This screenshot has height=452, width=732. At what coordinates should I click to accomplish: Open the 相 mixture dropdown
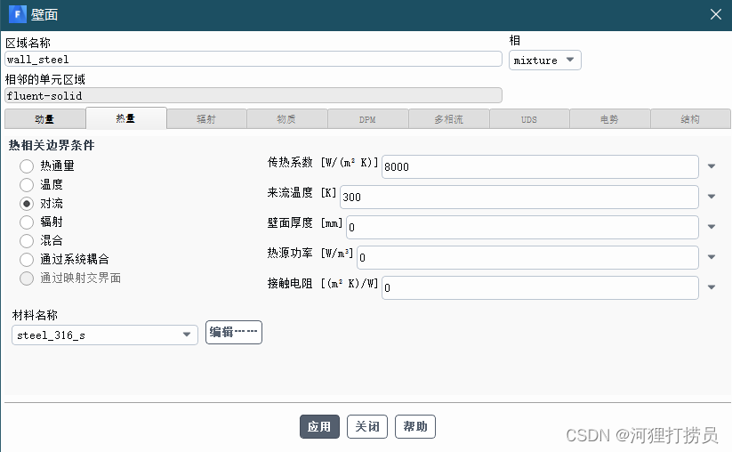coord(545,61)
